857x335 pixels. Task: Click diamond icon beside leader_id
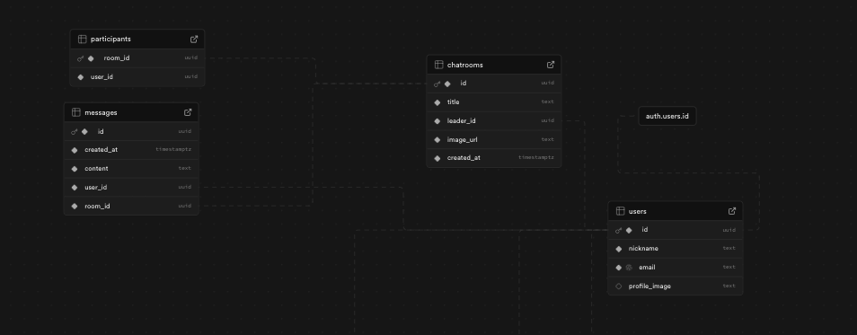click(437, 121)
